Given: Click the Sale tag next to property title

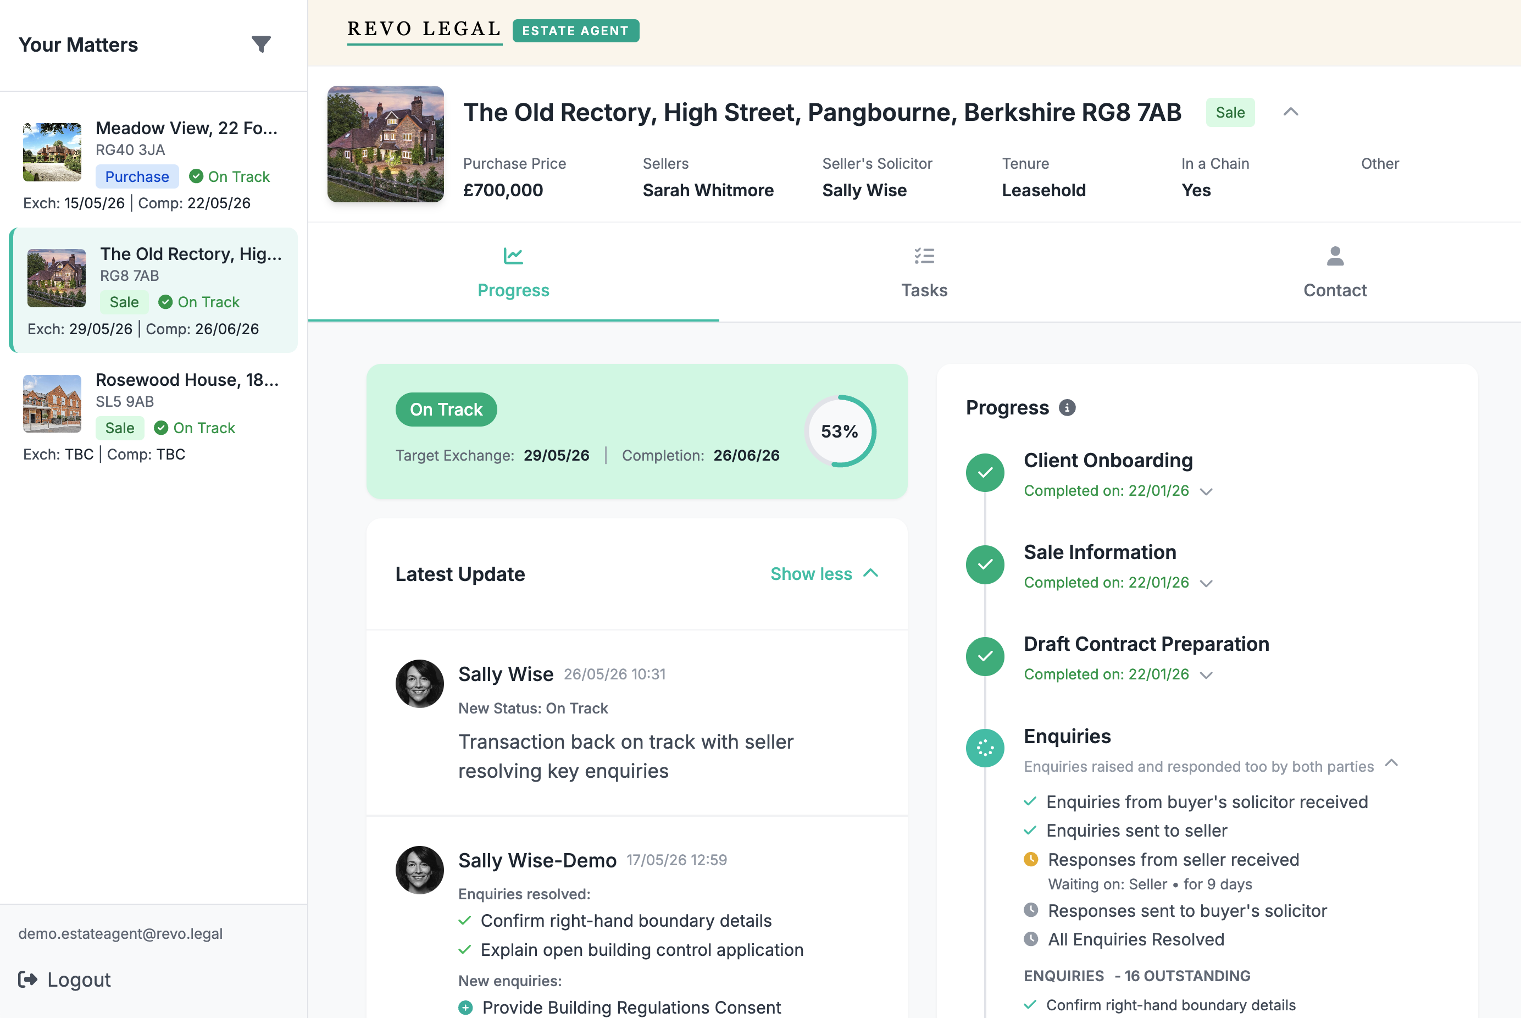Looking at the screenshot, I should coord(1230,112).
